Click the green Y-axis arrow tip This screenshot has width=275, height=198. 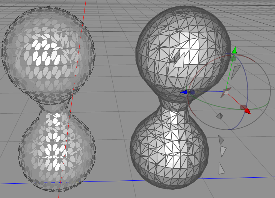pos(234,50)
